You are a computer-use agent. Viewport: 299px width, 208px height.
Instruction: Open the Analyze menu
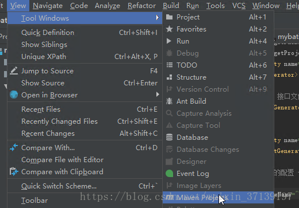pyautogui.click(x=108, y=6)
